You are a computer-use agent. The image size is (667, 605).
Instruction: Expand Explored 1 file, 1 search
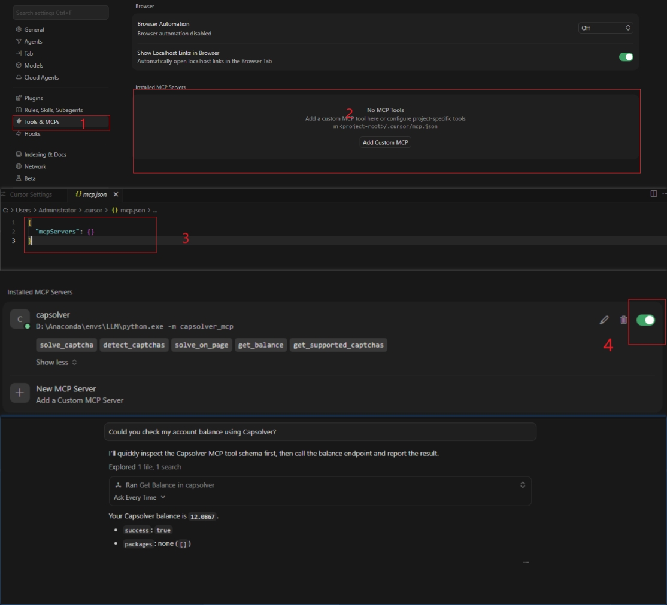pos(145,467)
